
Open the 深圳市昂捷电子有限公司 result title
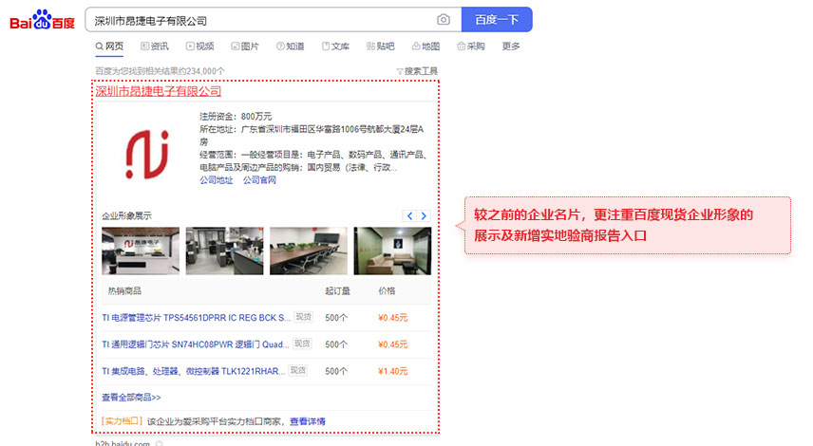(159, 92)
